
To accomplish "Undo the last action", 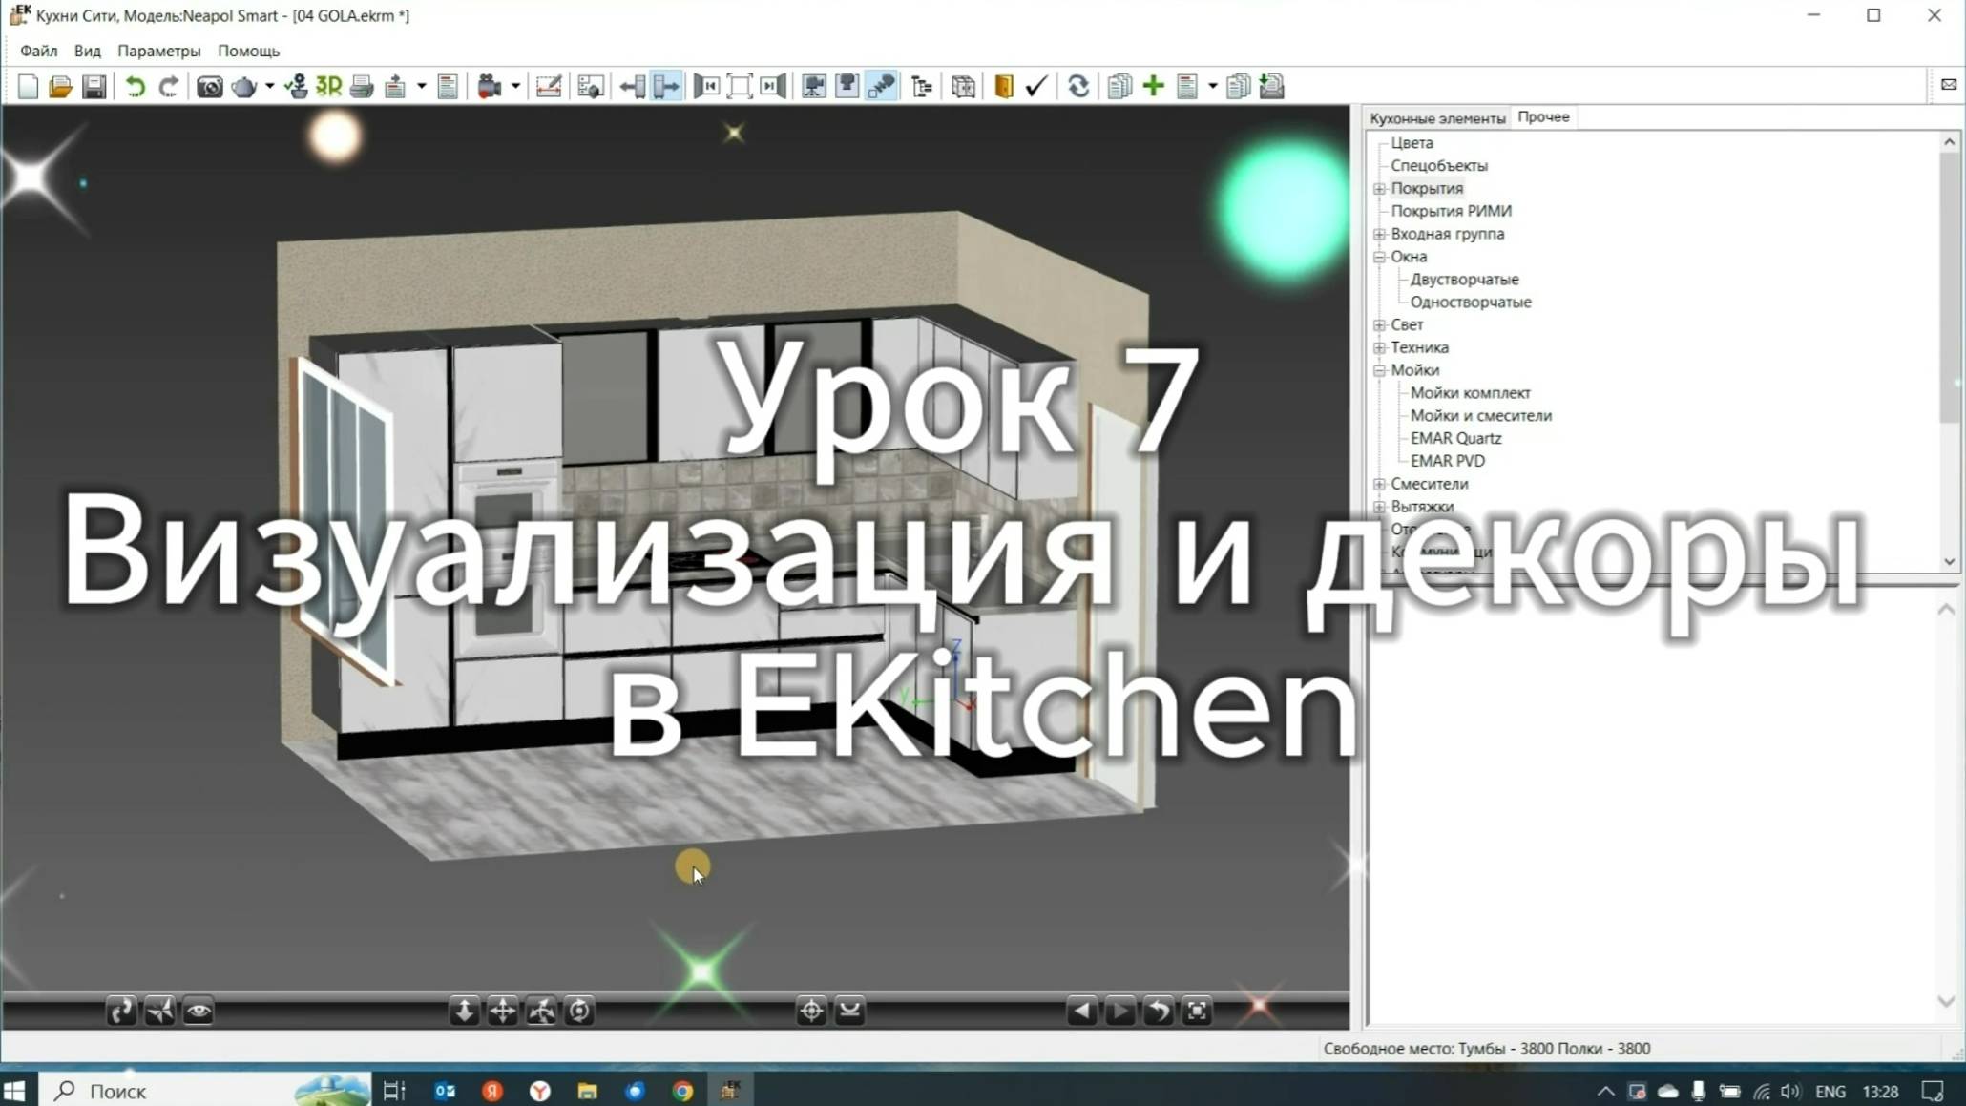I will point(135,87).
